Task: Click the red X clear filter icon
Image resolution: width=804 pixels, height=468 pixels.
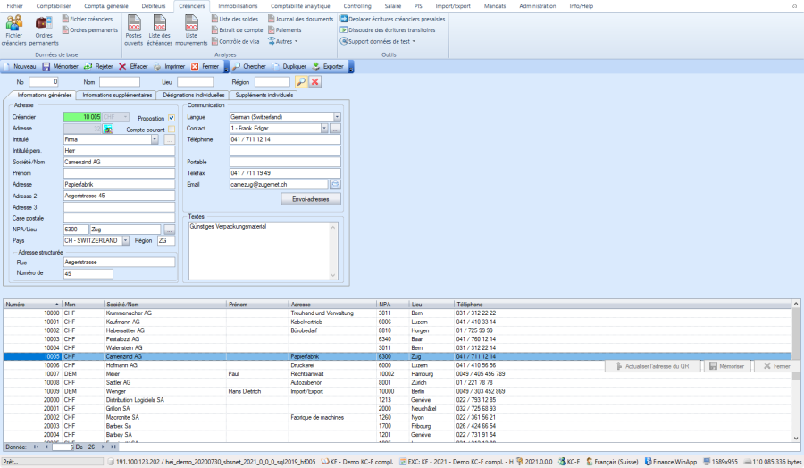Action: [x=314, y=82]
